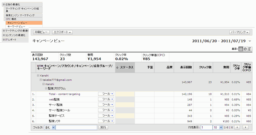This screenshot has width=256, height=135.
Task: Click the 監視ソフト keyword row
Action: [55, 121]
